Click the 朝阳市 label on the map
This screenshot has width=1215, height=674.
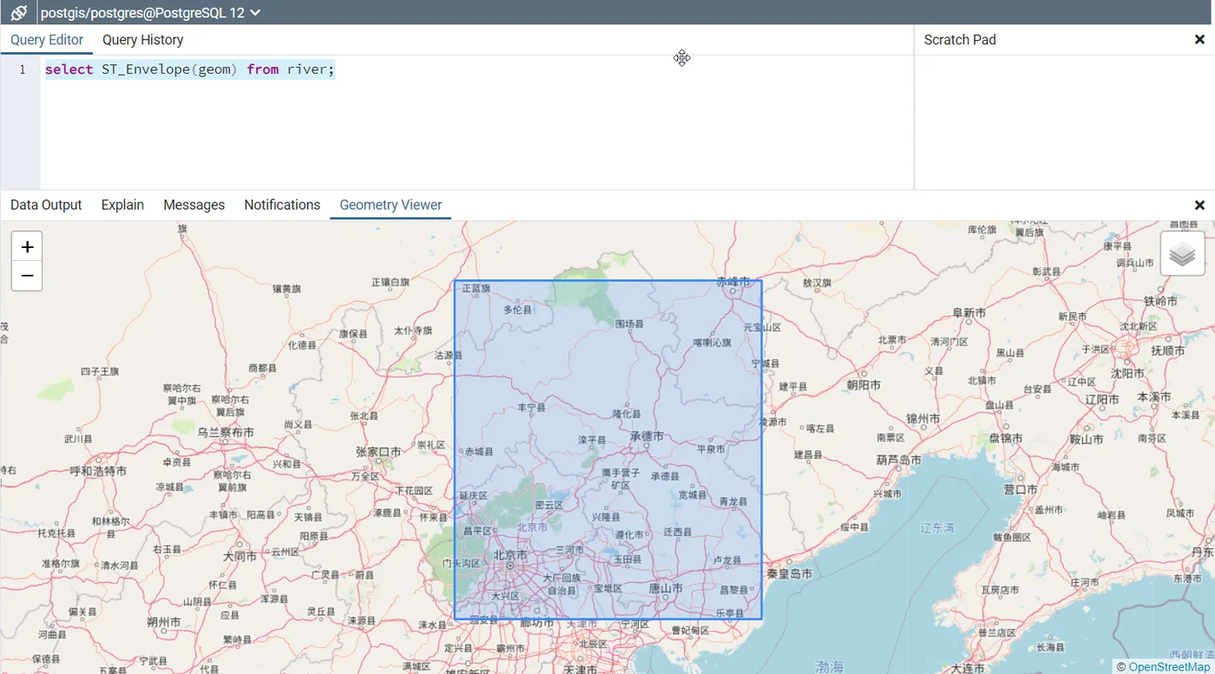pyautogui.click(x=864, y=384)
